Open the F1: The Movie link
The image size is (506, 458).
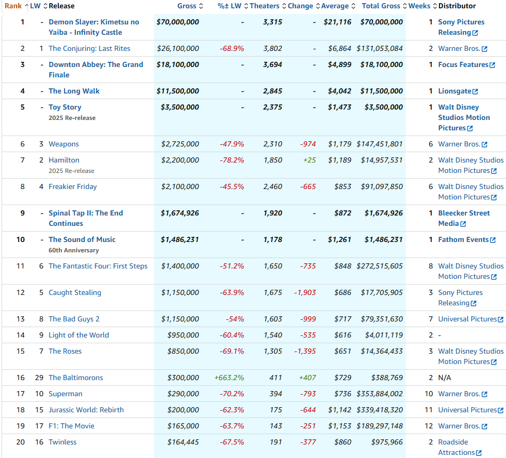[72, 426]
